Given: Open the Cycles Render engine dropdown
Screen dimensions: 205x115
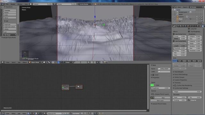Looking at the screenshot, I should point(85,4).
